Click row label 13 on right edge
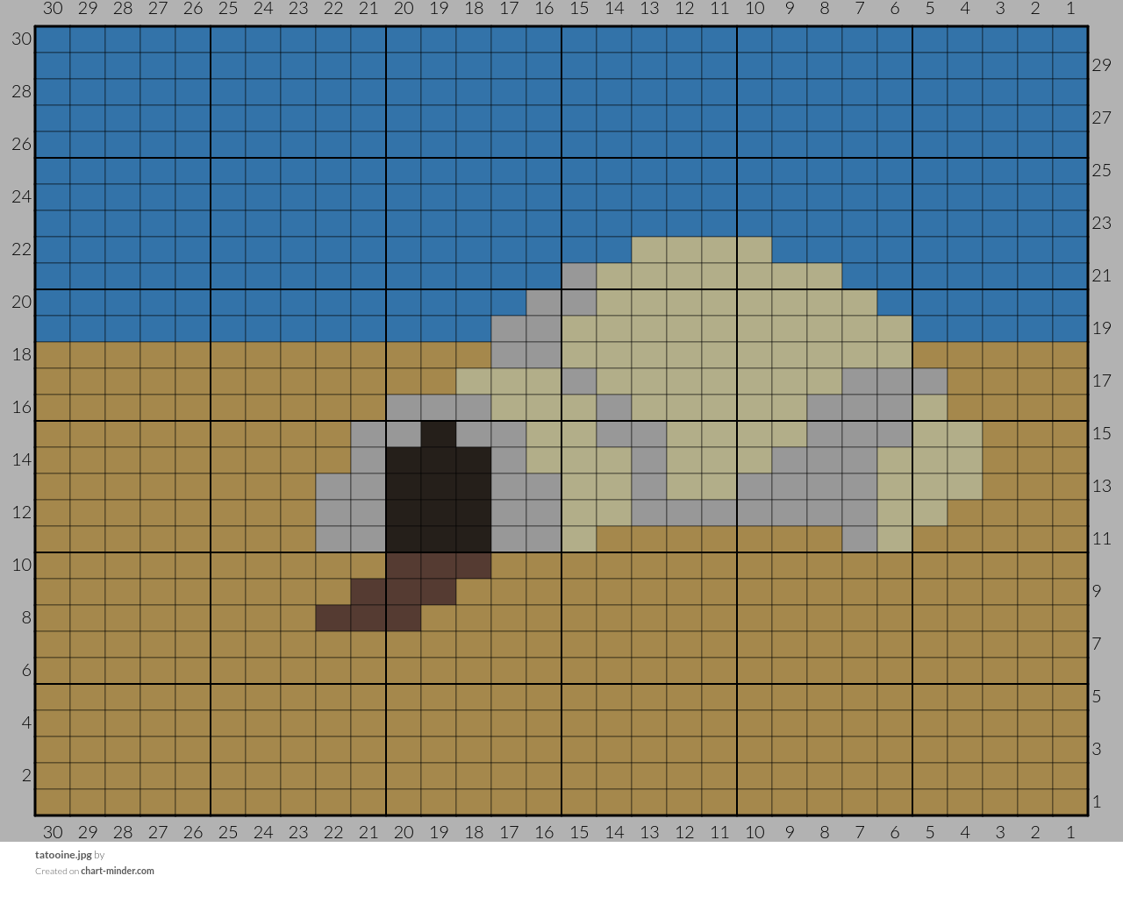The height and width of the screenshot is (897, 1123). [x=1102, y=486]
